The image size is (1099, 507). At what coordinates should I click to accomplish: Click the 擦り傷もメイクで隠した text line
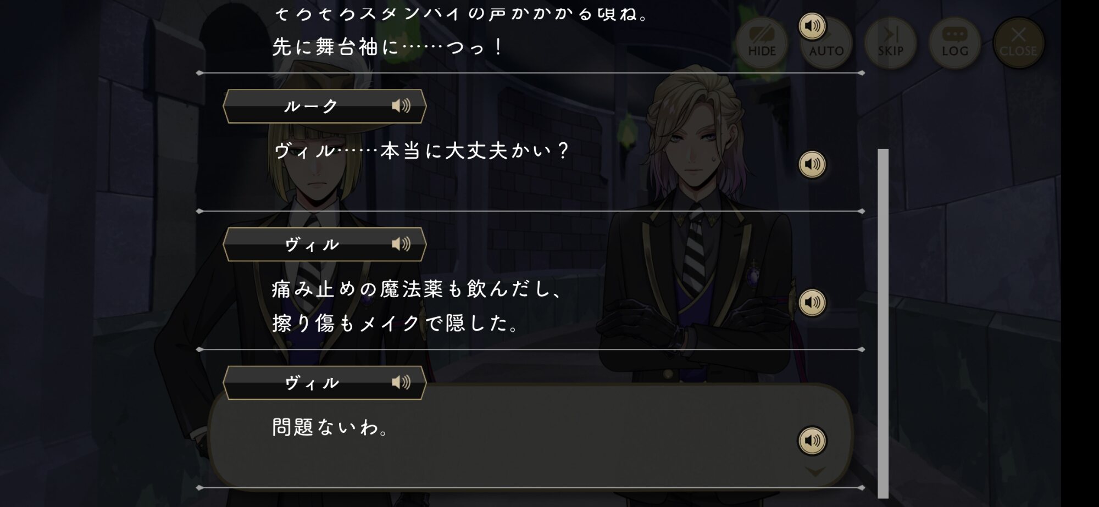[396, 323]
